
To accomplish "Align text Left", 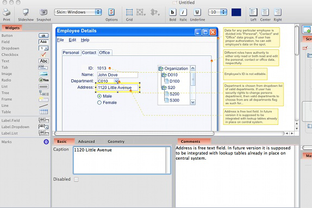I will point(253,12).
